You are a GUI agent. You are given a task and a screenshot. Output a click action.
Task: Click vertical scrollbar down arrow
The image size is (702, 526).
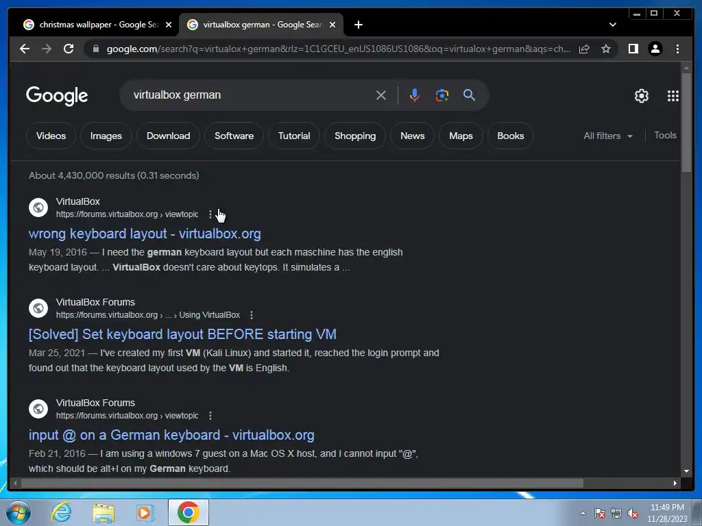[x=686, y=471]
